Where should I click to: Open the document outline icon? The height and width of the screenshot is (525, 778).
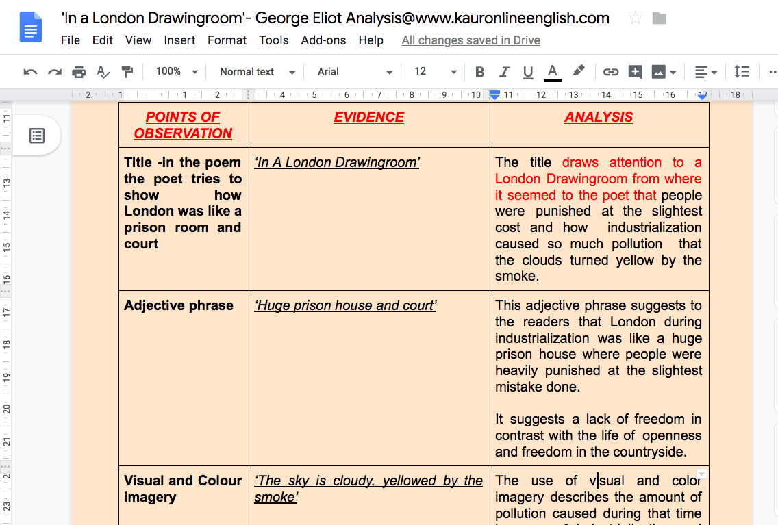[x=37, y=136]
